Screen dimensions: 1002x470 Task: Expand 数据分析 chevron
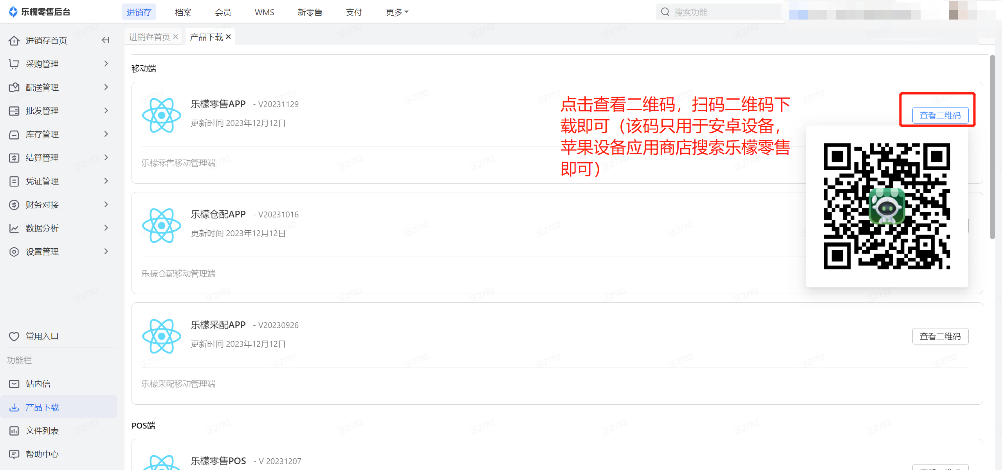106,228
